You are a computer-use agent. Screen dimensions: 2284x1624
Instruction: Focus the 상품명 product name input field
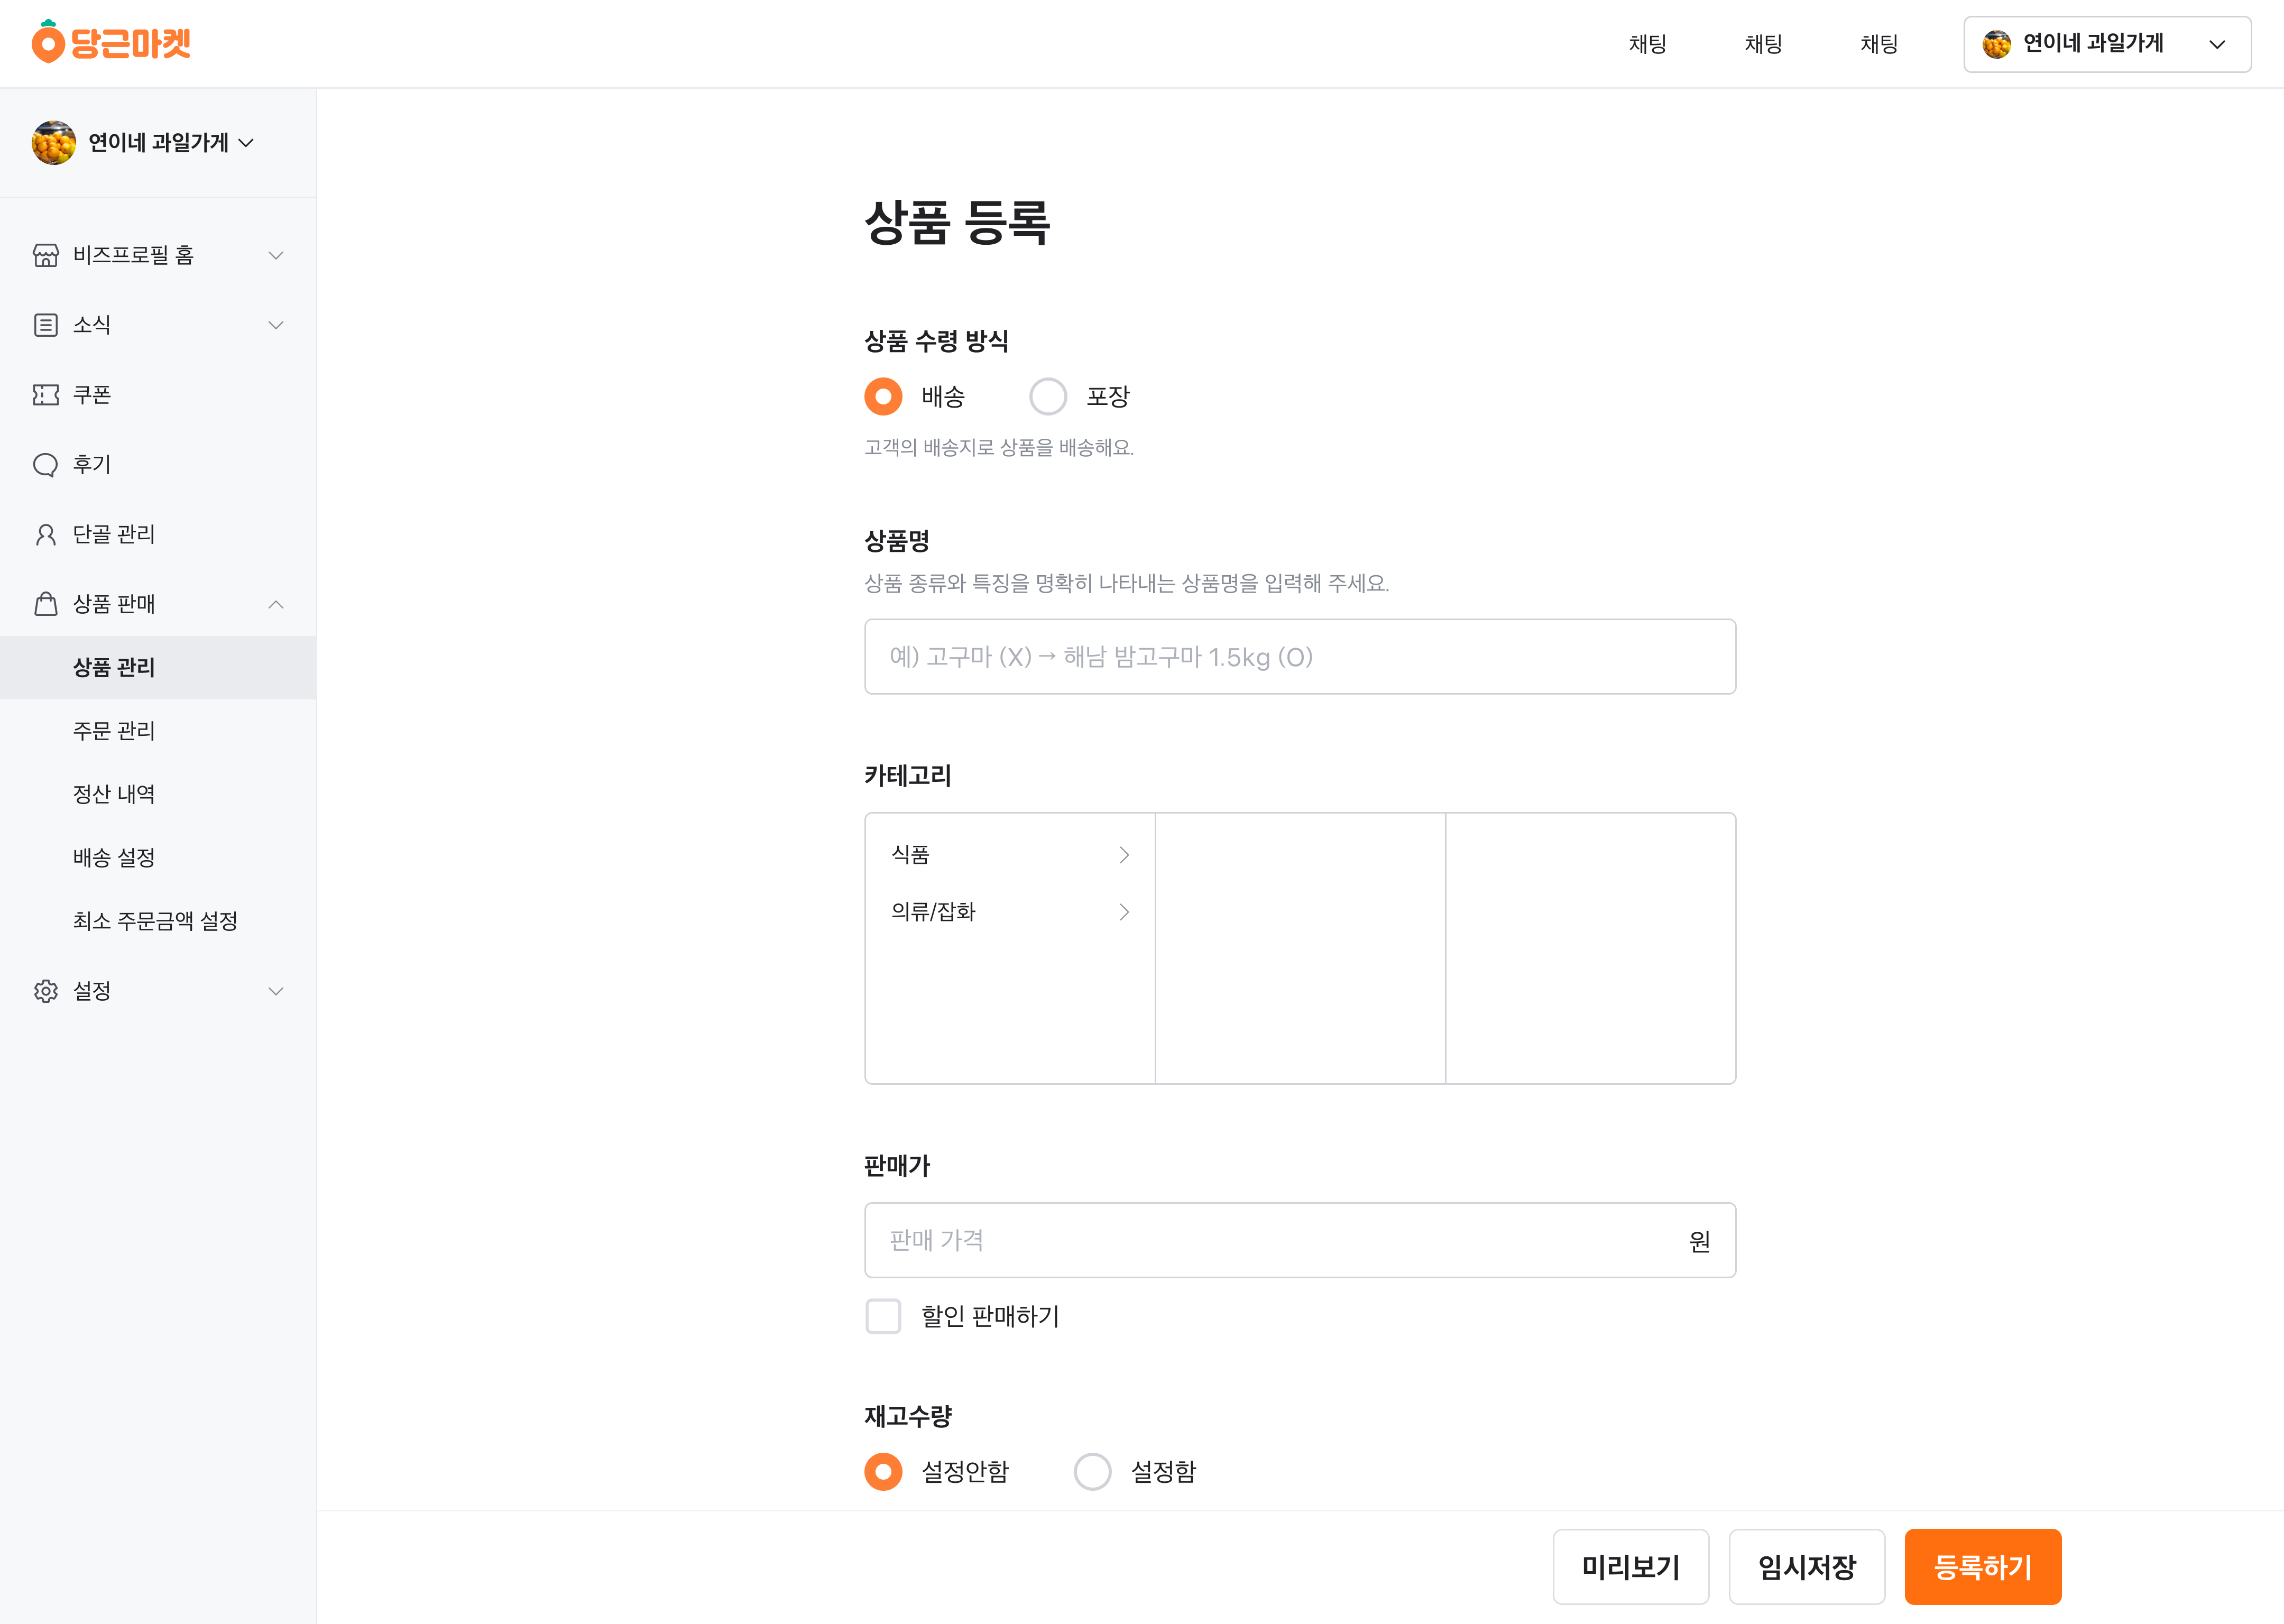[1299, 657]
